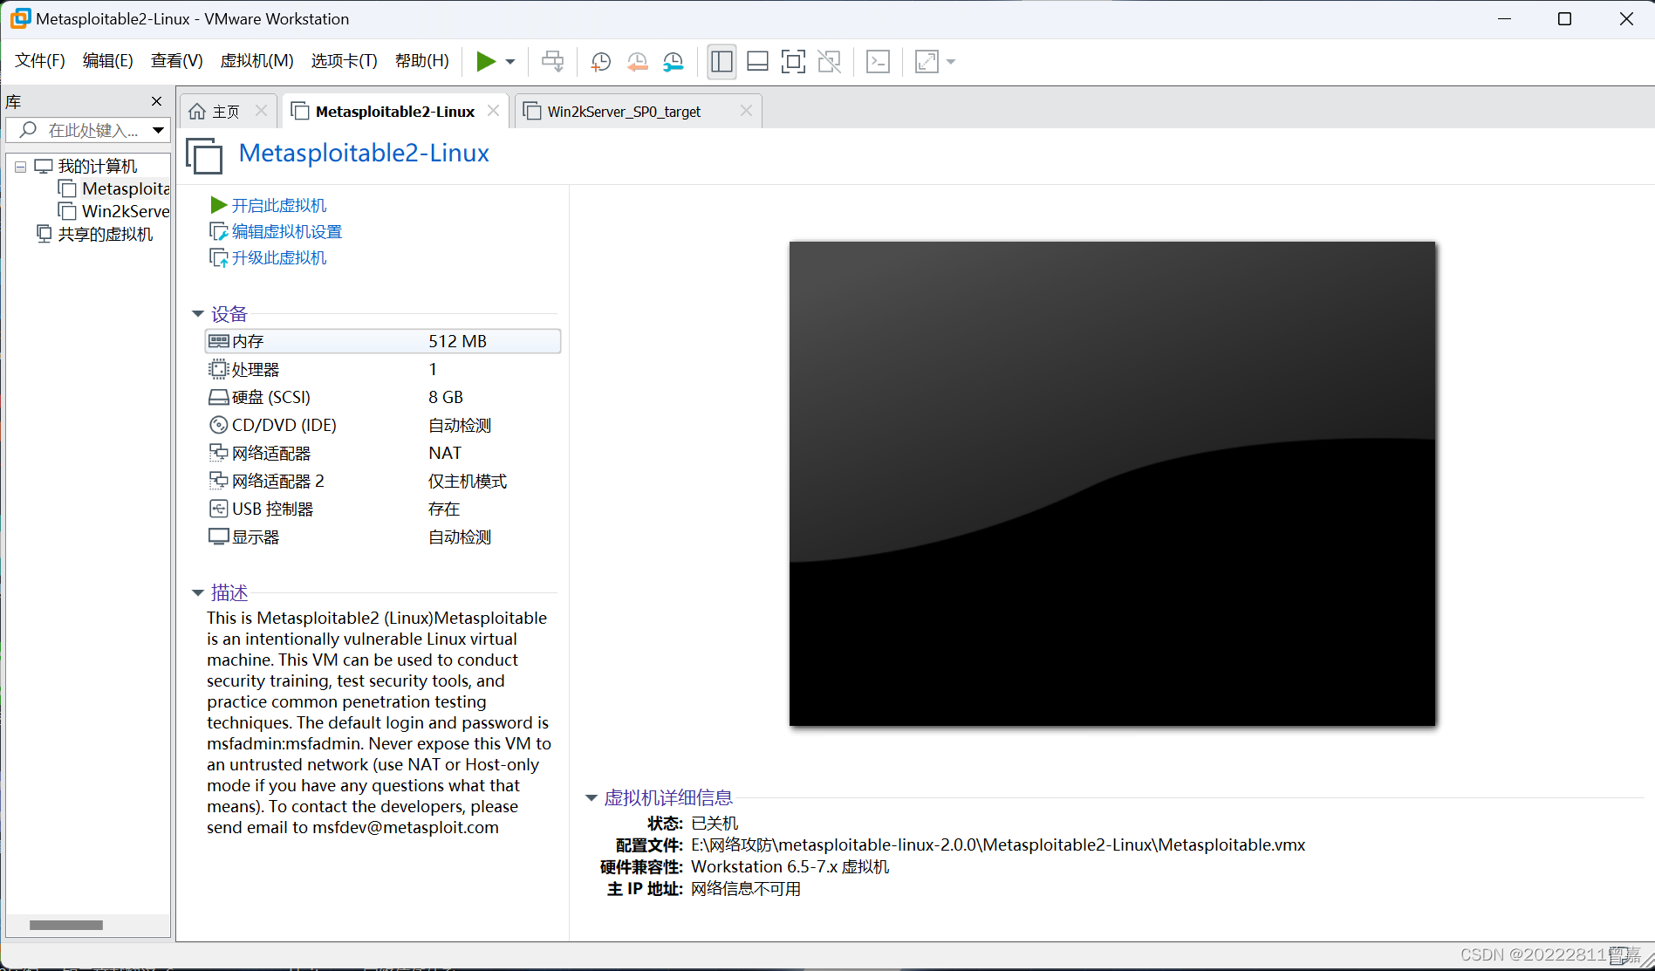Open stretch display dropdown arrow
The width and height of the screenshot is (1655, 971).
pos(951,61)
